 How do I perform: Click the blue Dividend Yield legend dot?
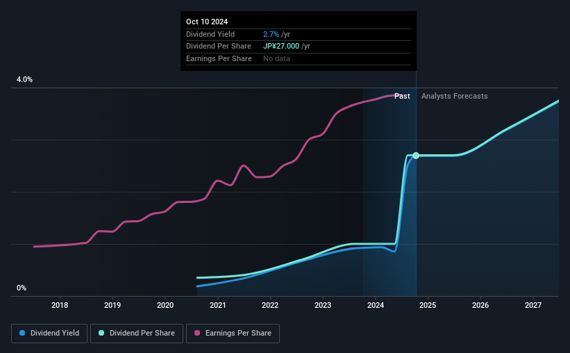22,333
